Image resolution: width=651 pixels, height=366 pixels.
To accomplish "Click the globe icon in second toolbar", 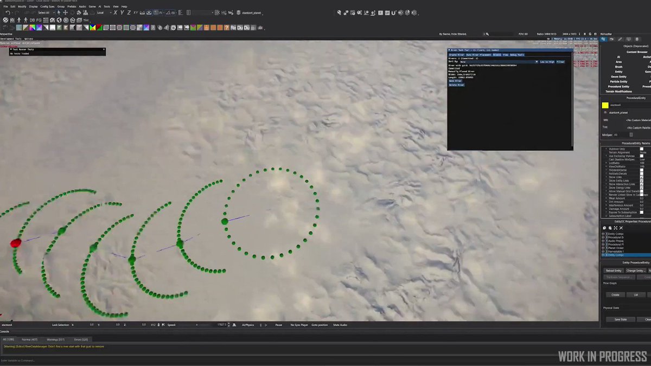I will [59, 20].
